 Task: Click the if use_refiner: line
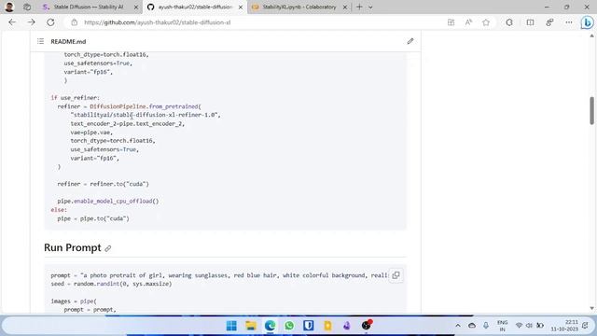pyautogui.click(x=75, y=98)
